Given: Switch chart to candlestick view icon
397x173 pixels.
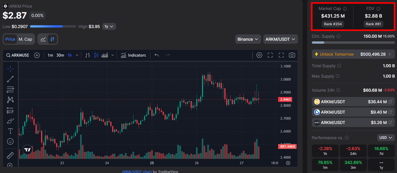Looking at the screenshot, I should (x=52, y=39).
